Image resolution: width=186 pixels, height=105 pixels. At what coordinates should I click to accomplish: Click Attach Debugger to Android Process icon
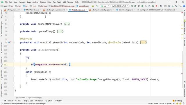coord(153,6)
